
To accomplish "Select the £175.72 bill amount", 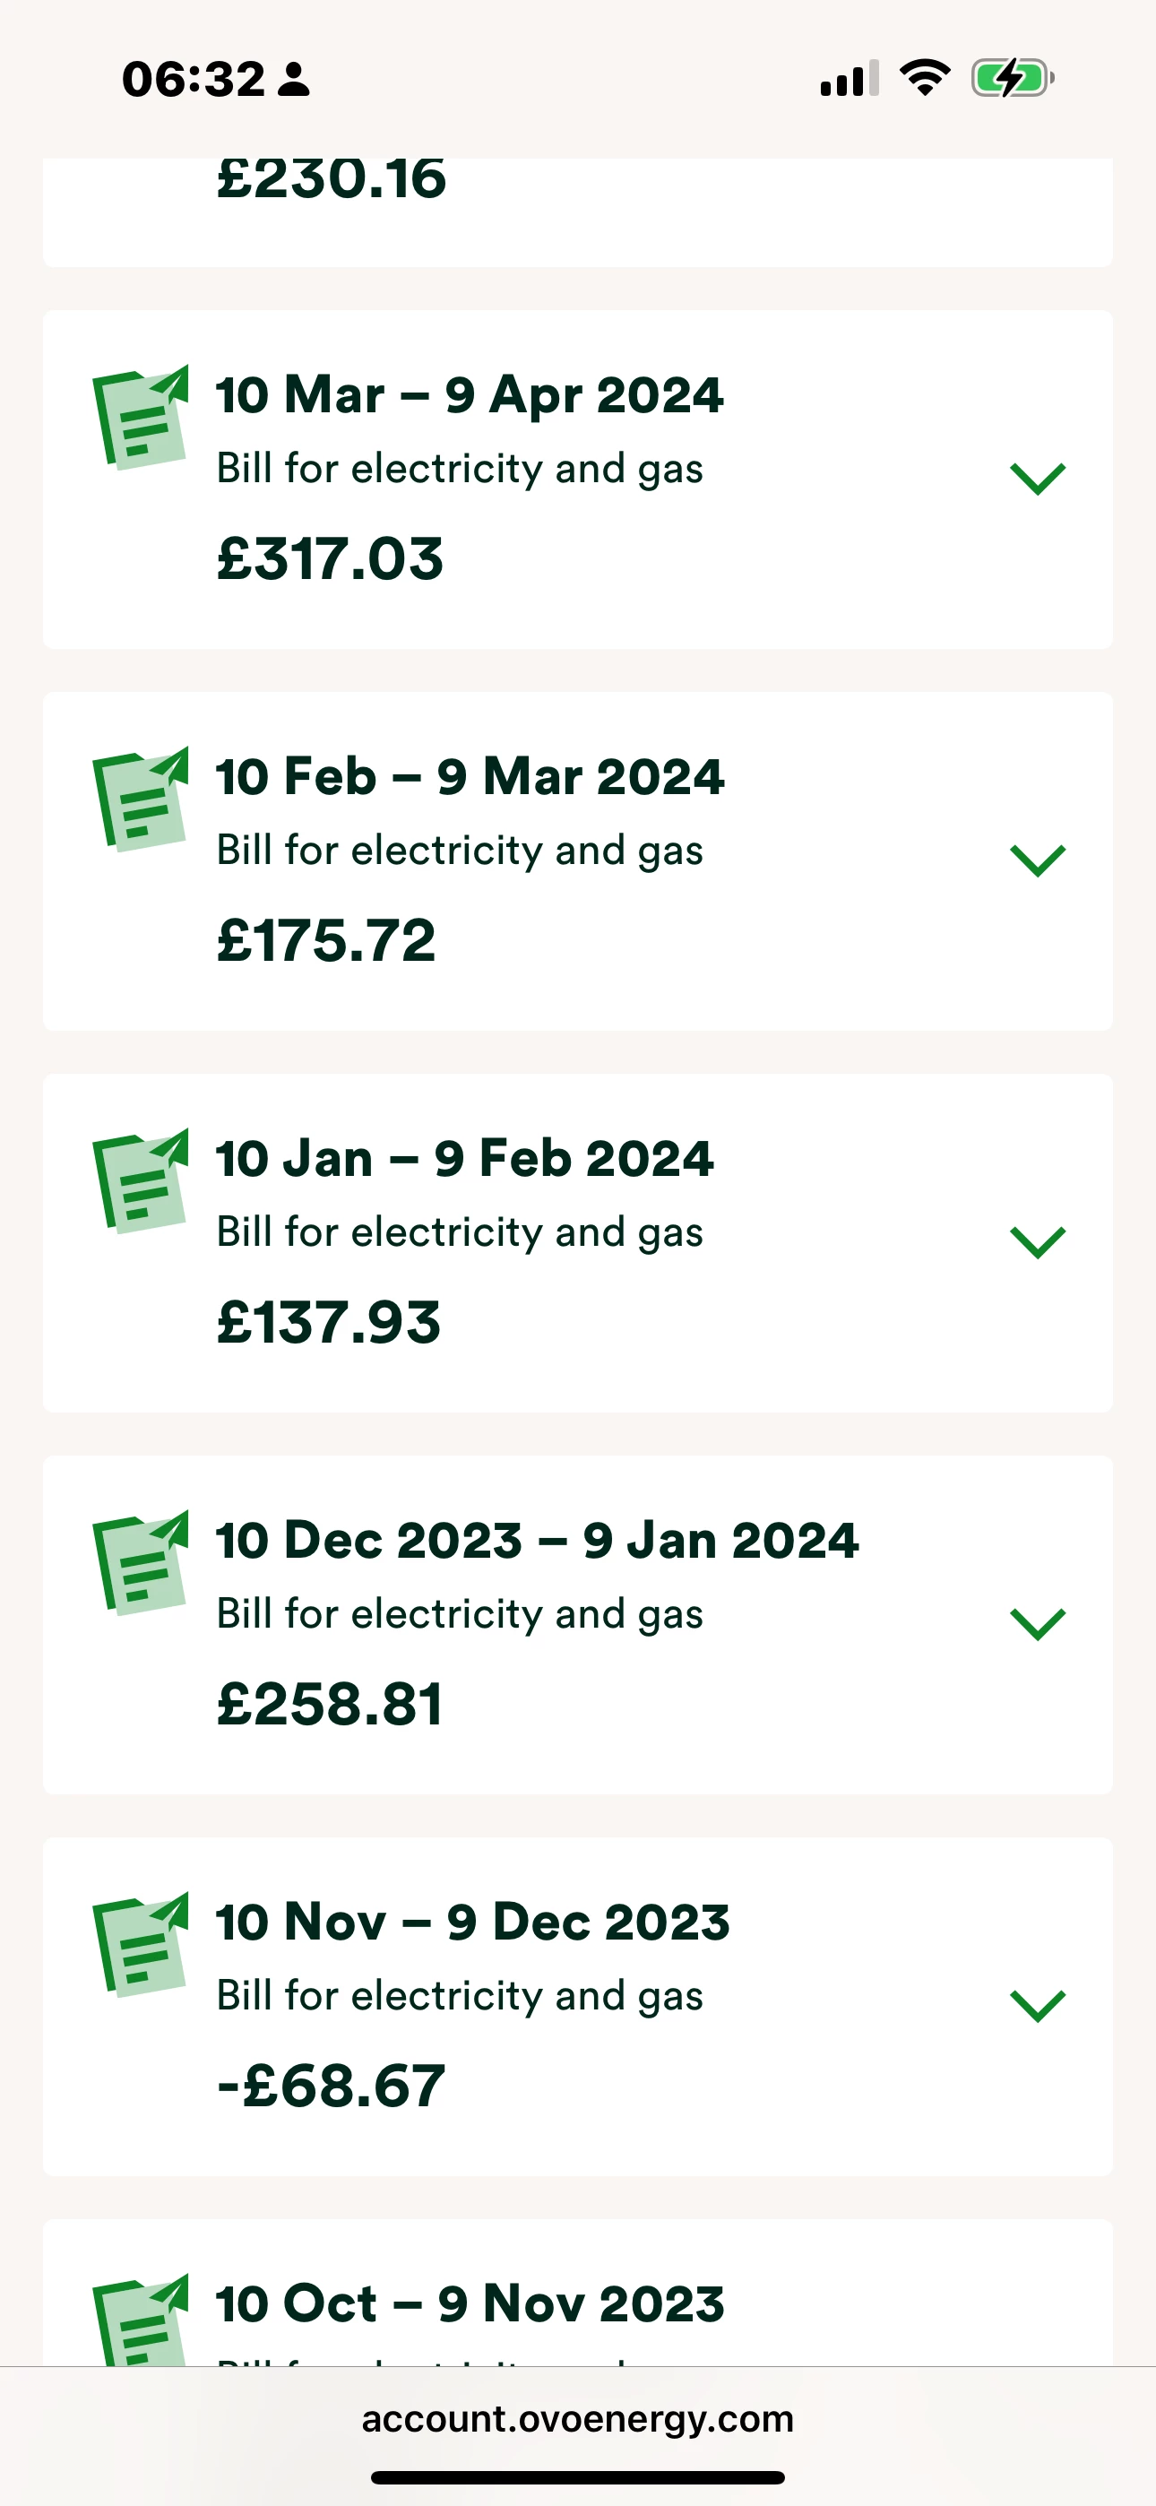I will [x=326, y=941].
